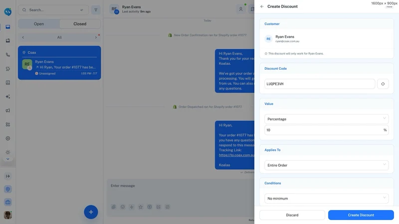Image resolution: width=399 pixels, height=224 pixels.
Task: Open the integrations apps sidebar icon
Action: tap(8, 124)
